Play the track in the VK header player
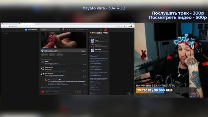This screenshot has width=208, height=117. (x=70, y=30)
